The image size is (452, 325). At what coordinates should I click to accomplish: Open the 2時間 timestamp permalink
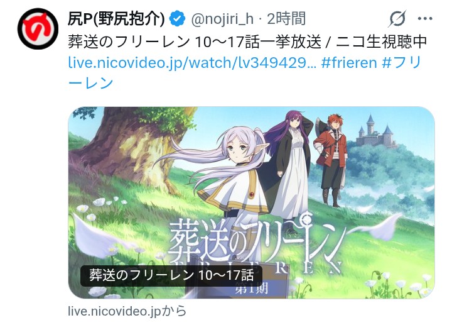tap(286, 19)
